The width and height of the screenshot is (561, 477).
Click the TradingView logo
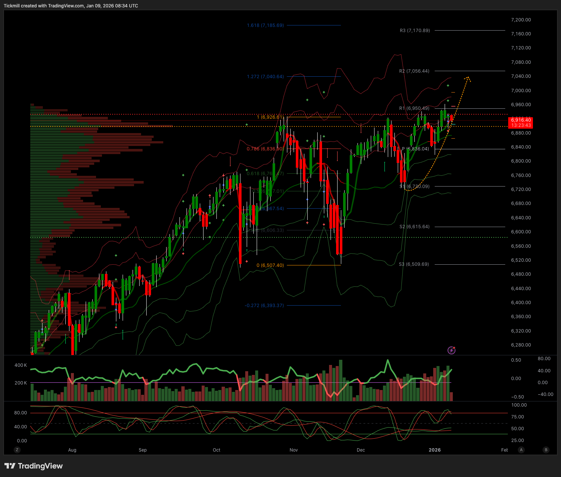(34, 466)
